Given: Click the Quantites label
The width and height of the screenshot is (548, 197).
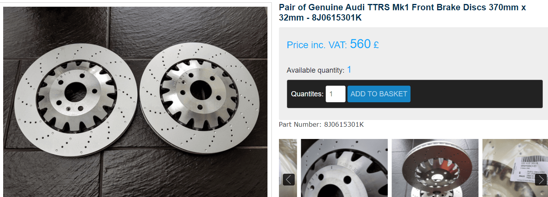Looking at the screenshot, I should pos(307,94).
